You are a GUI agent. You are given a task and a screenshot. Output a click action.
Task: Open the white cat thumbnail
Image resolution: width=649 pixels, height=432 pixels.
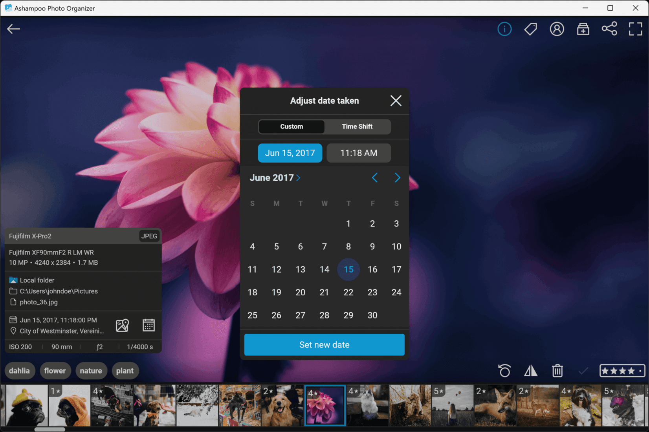pos(367,405)
